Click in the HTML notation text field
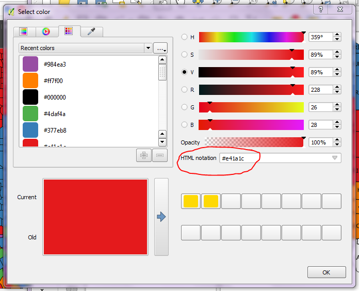Screen dimensions: 359x291 click(x=273, y=158)
